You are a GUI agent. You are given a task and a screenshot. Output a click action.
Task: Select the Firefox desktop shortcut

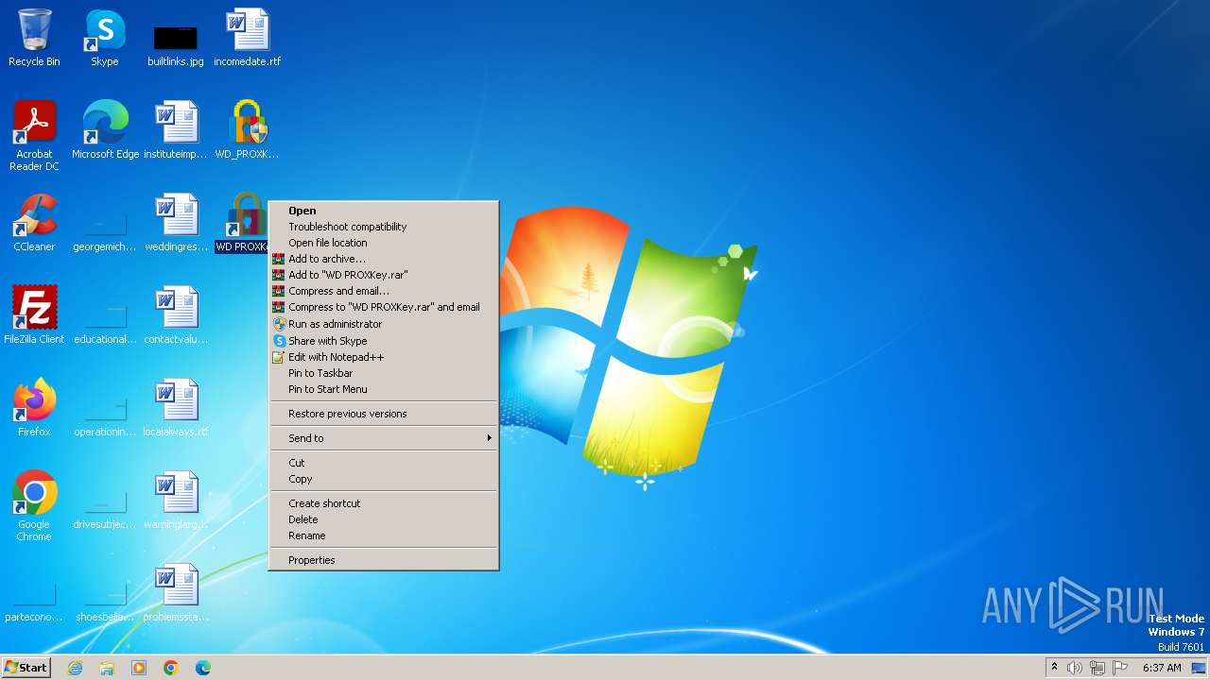pyautogui.click(x=34, y=408)
